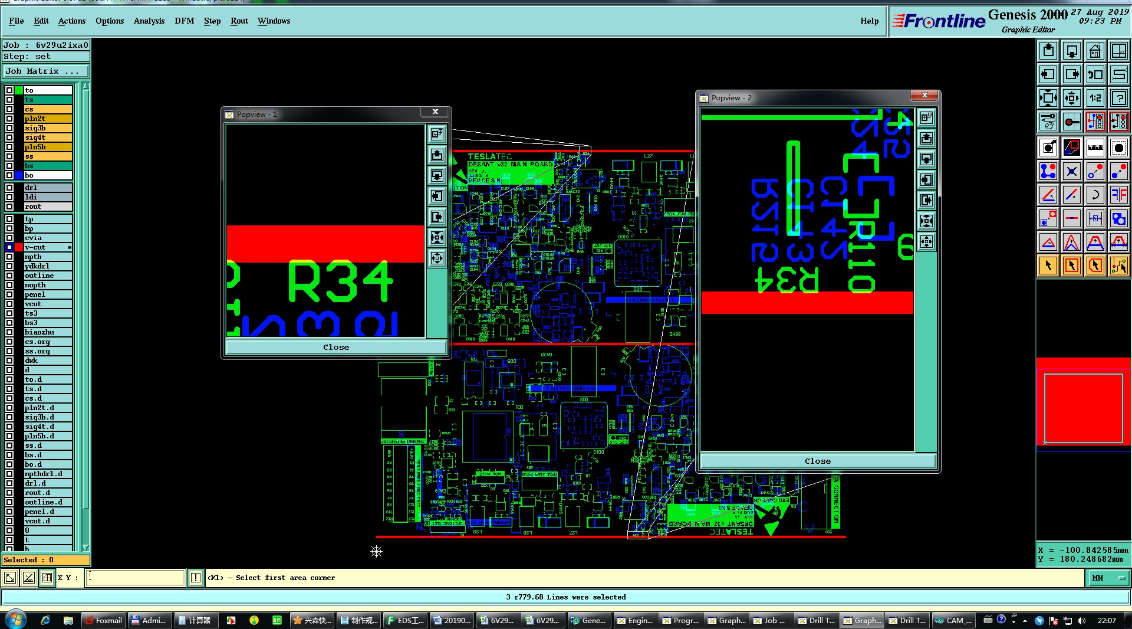The width and height of the screenshot is (1132, 629).
Task: Select the ruler measure tool
Action: click(1095, 148)
